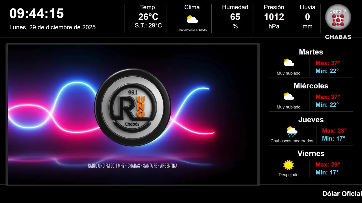Click Jueves Max: 28° value

334,131
